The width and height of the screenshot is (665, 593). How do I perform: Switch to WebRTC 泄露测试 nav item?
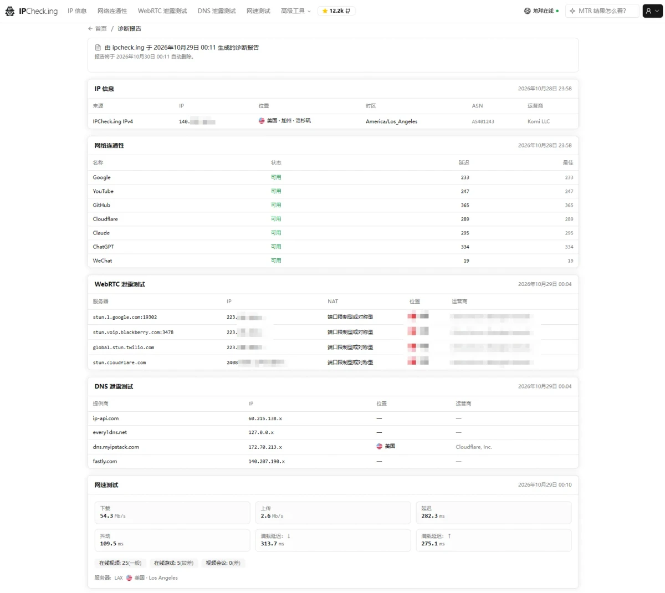click(162, 11)
